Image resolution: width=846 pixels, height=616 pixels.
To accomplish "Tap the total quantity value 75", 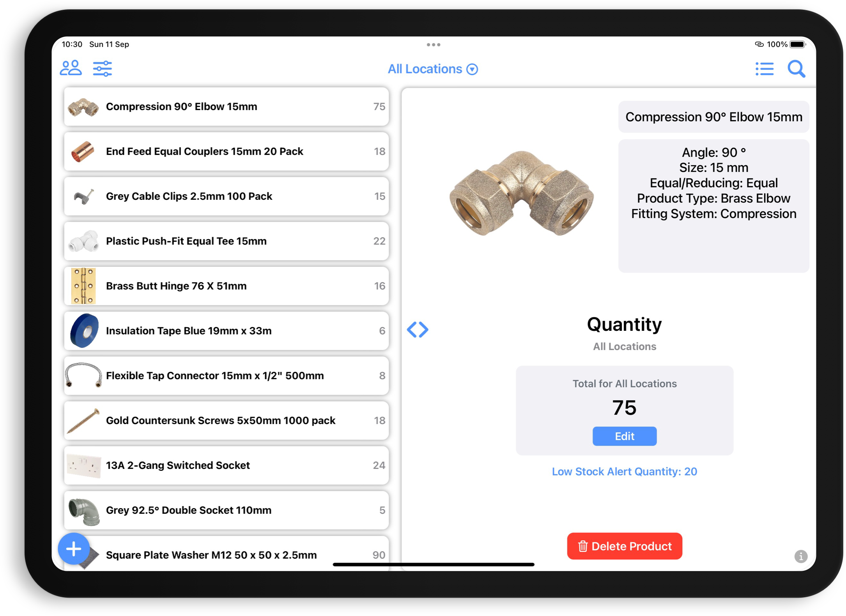I will pos(624,408).
